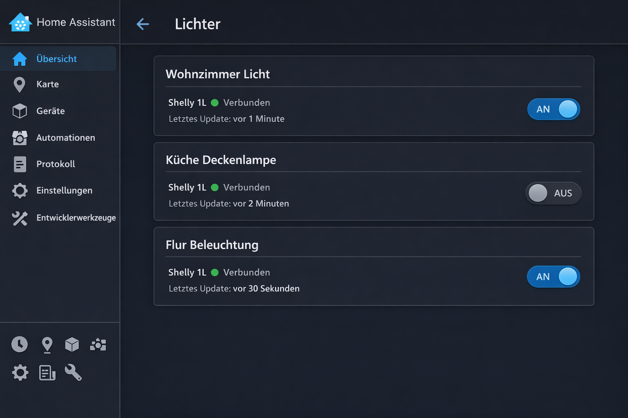Click the Automationen gear-workflow icon

[19, 138]
